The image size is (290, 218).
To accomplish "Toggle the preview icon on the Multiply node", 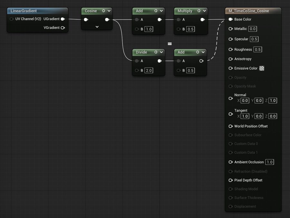I will tap(199, 11).
